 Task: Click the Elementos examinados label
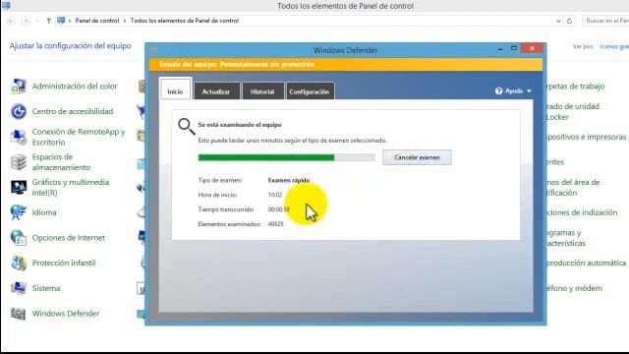[229, 224]
